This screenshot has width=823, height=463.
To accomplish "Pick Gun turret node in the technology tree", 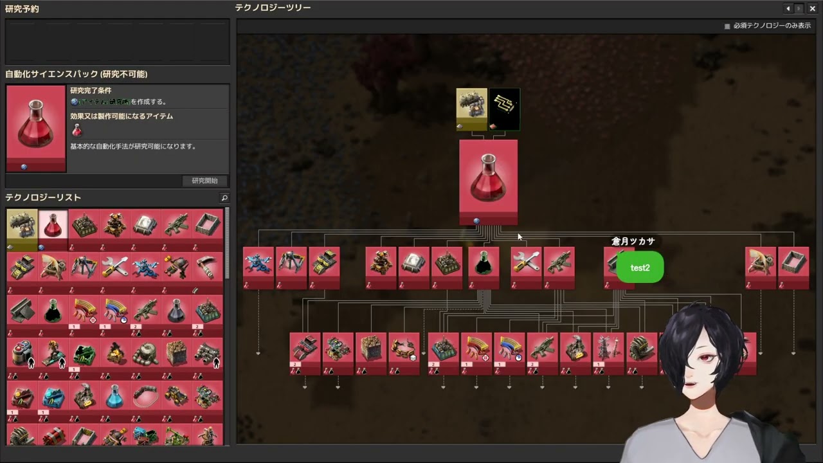I will (381, 268).
